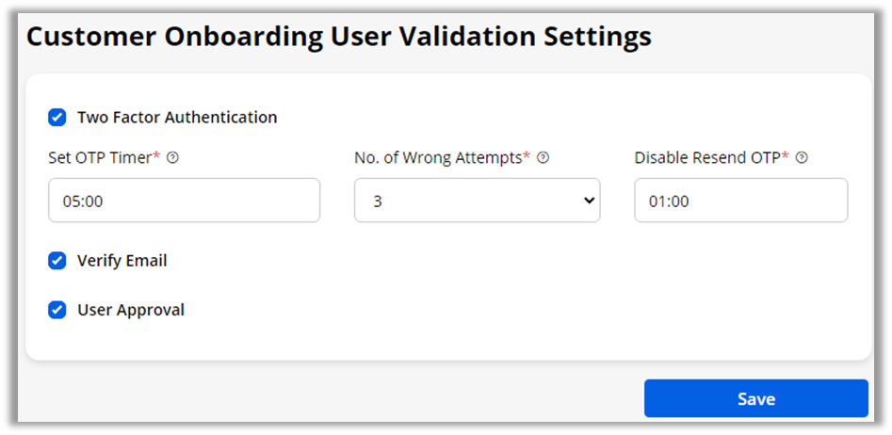The image size is (892, 435).
Task: Click the red asterisk after Set OTP Timer
Action: (155, 156)
